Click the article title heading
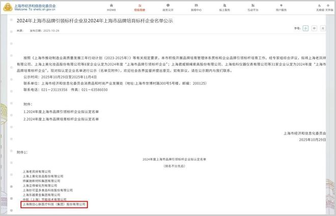 pyautogui.click(x=95, y=21)
